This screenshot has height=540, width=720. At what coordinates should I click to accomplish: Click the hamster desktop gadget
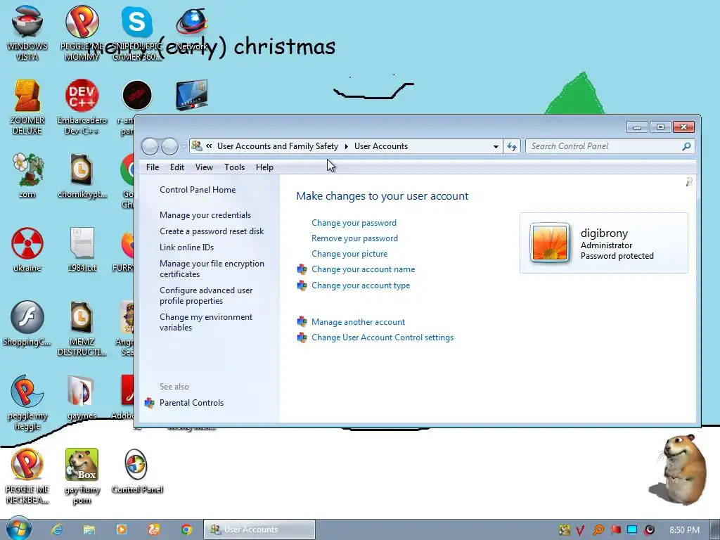click(678, 469)
